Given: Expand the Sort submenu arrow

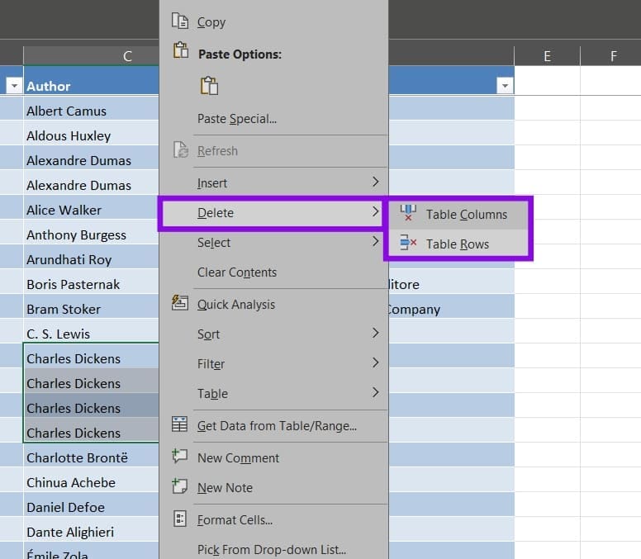Looking at the screenshot, I should pyautogui.click(x=375, y=333).
